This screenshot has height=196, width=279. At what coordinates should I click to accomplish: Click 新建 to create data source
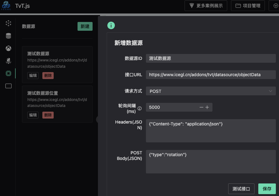pos(85,26)
